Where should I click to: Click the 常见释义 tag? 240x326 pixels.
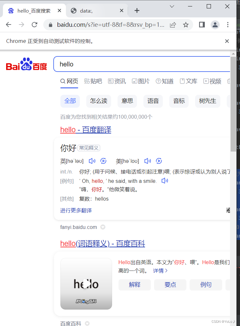click(89, 148)
